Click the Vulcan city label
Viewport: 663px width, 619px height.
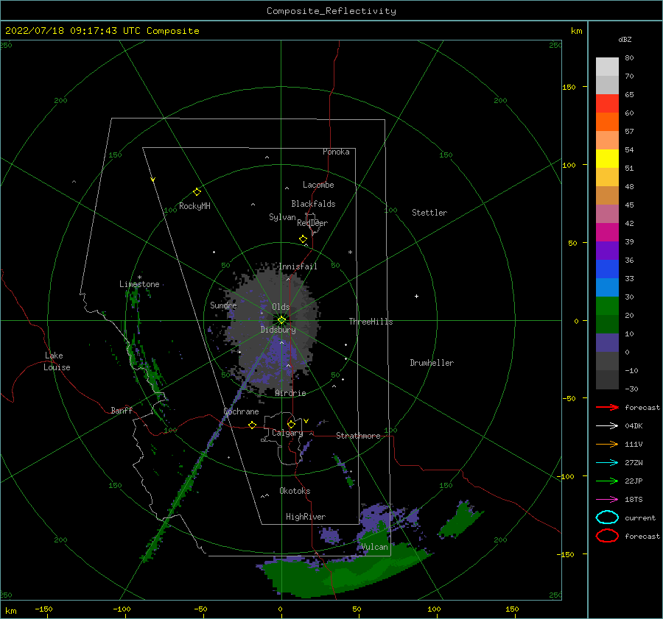374,547
